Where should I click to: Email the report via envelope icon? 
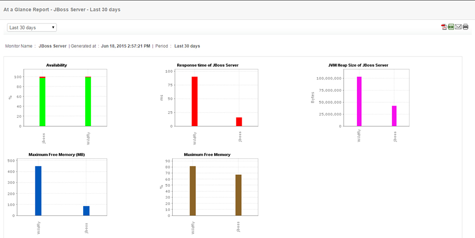pos(458,27)
